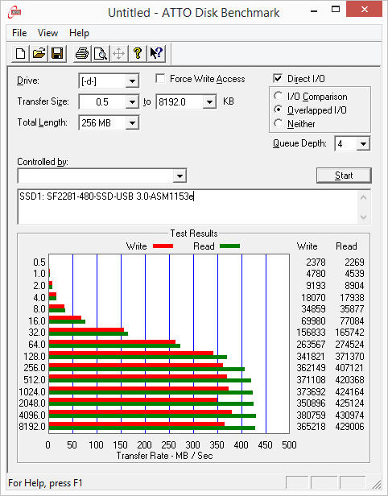Click the New file toolbar icon
This screenshot has width=388, height=496.
pos(21,53)
